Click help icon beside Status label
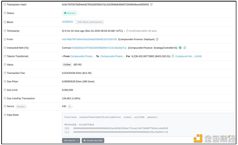The image size is (238, 145). [5, 13]
